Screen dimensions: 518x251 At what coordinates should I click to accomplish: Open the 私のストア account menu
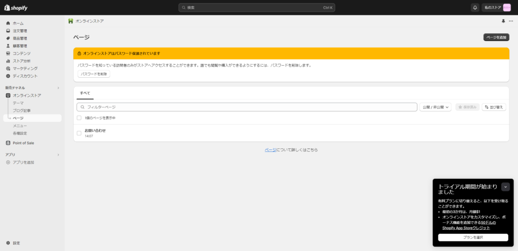[x=497, y=8]
